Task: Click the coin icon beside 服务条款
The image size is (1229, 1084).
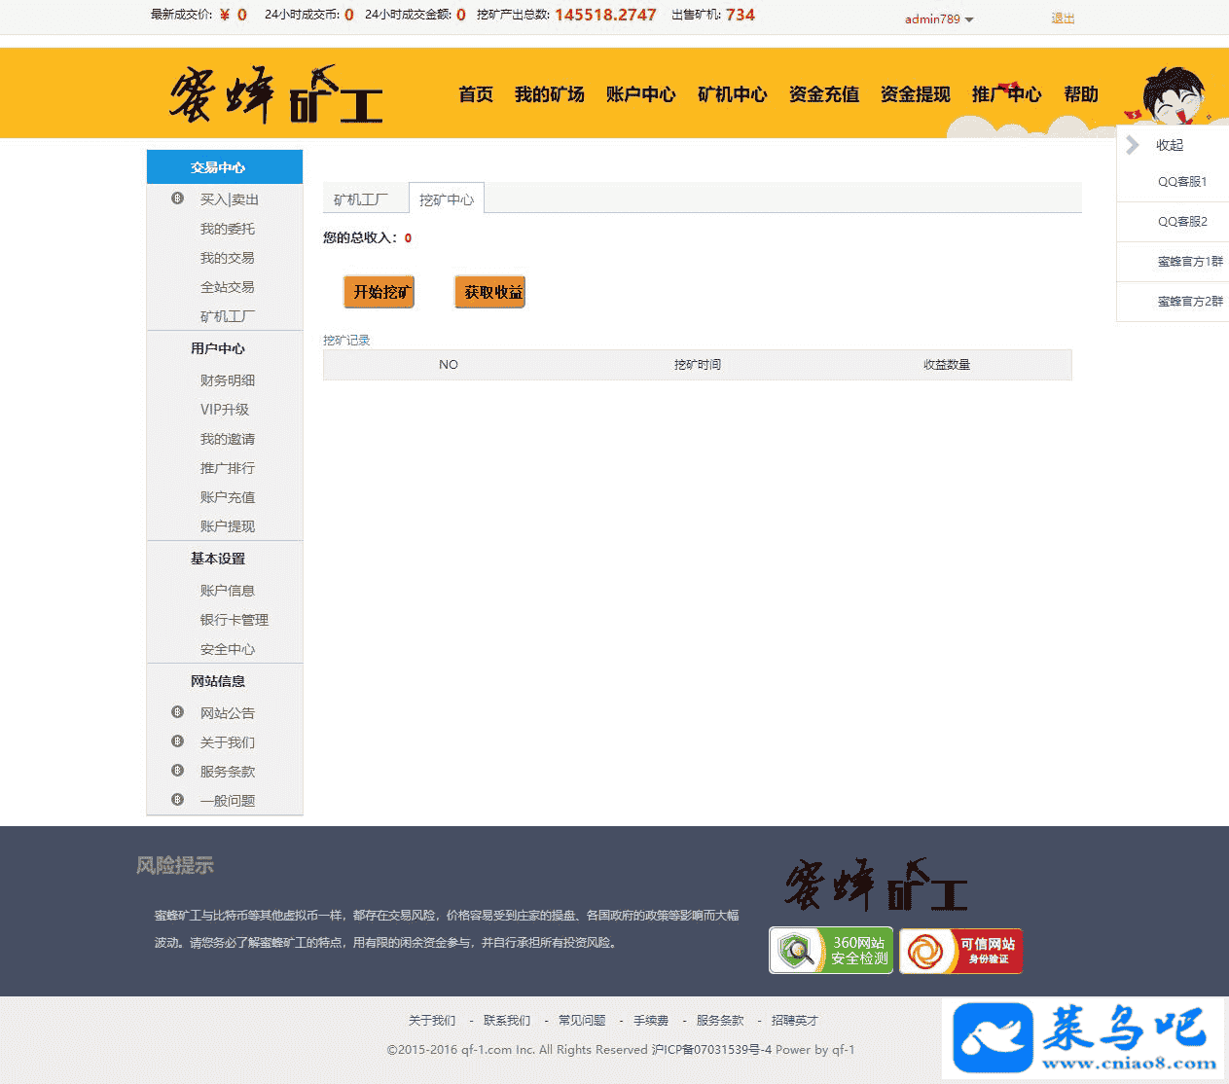Action: click(177, 771)
